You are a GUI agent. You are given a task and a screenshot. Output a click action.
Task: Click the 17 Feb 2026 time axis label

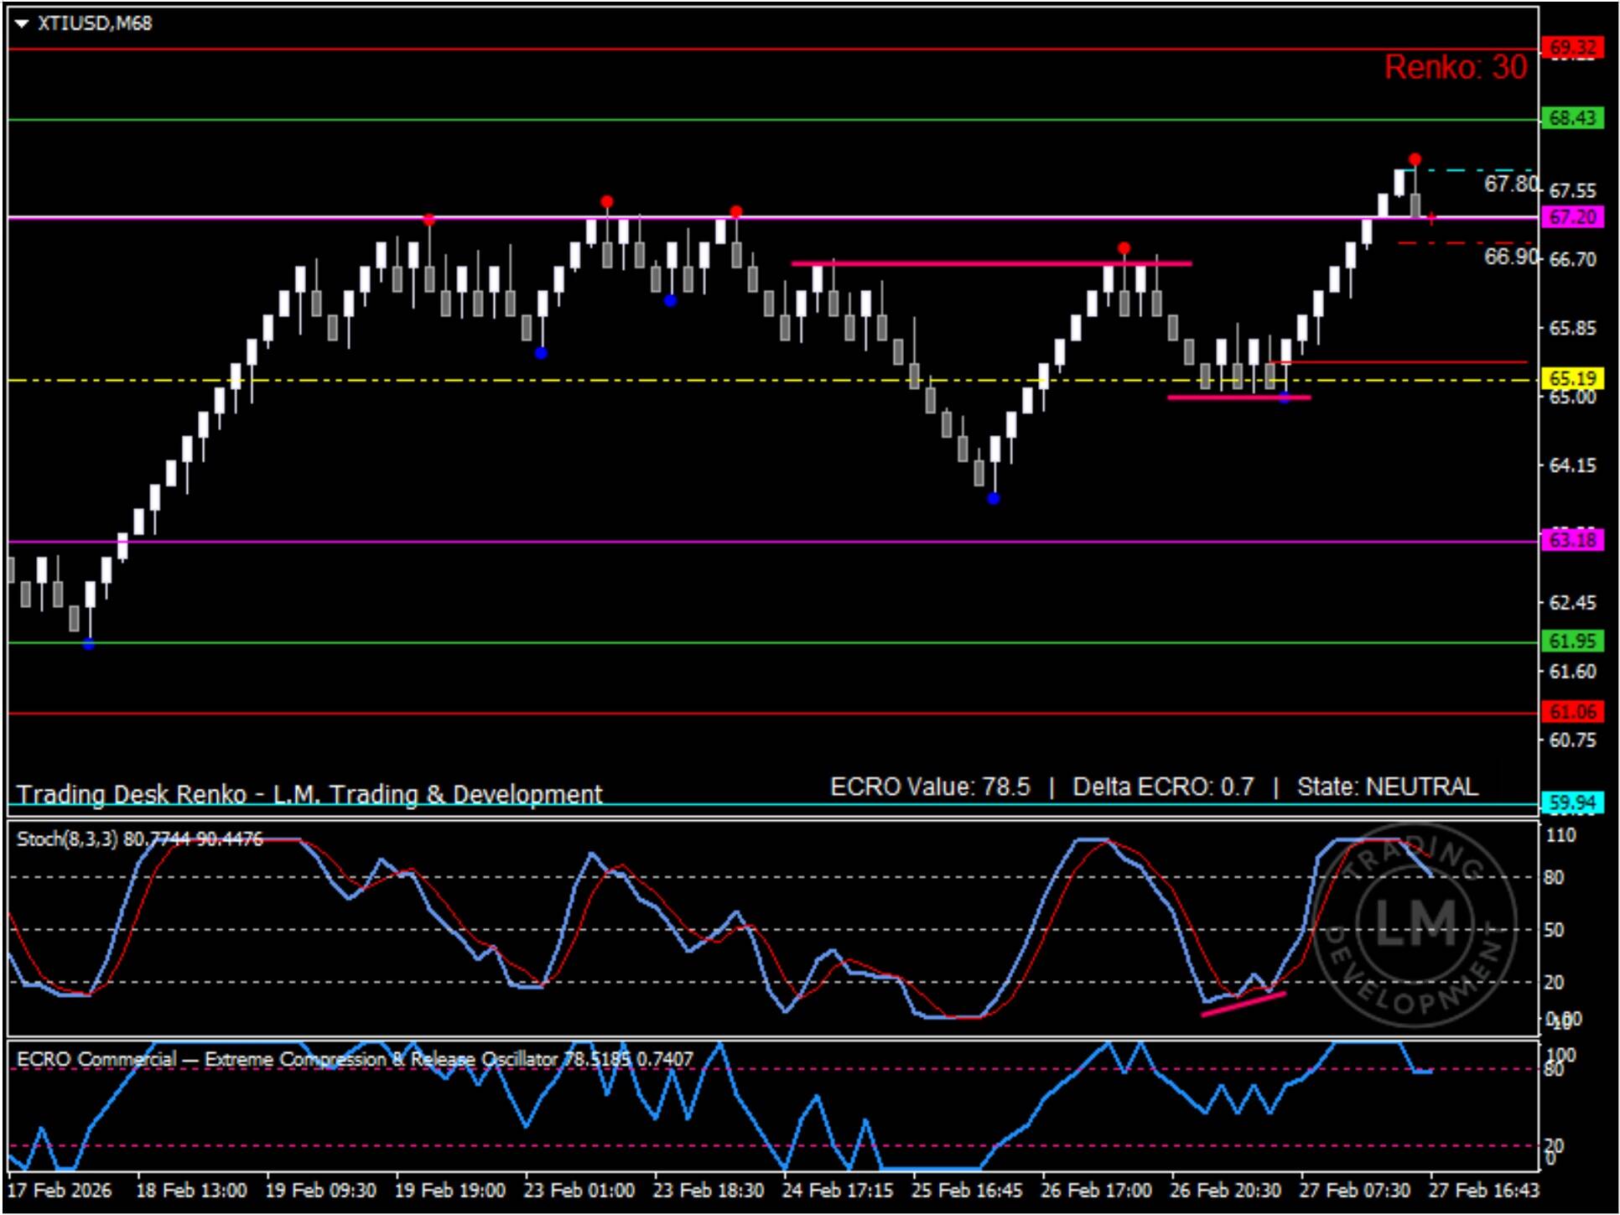(x=60, y=1191)
